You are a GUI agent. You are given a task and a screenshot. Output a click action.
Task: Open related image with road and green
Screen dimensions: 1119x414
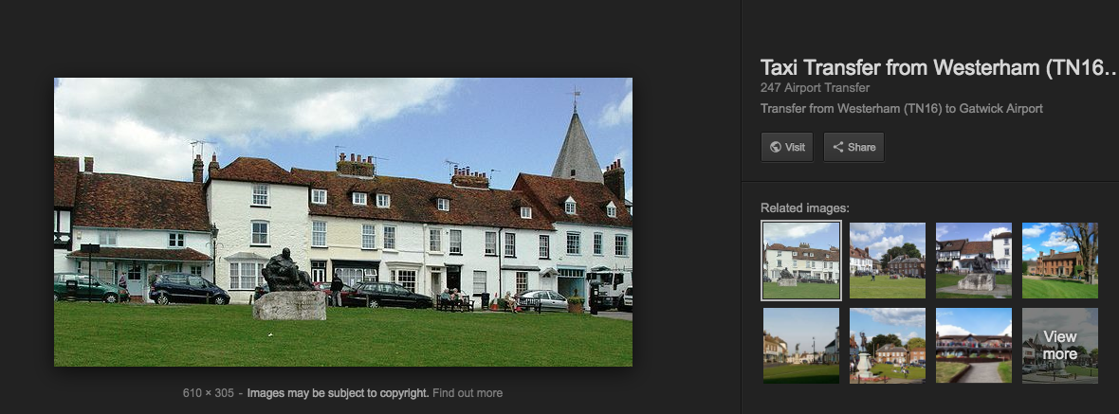coord(800,346)
